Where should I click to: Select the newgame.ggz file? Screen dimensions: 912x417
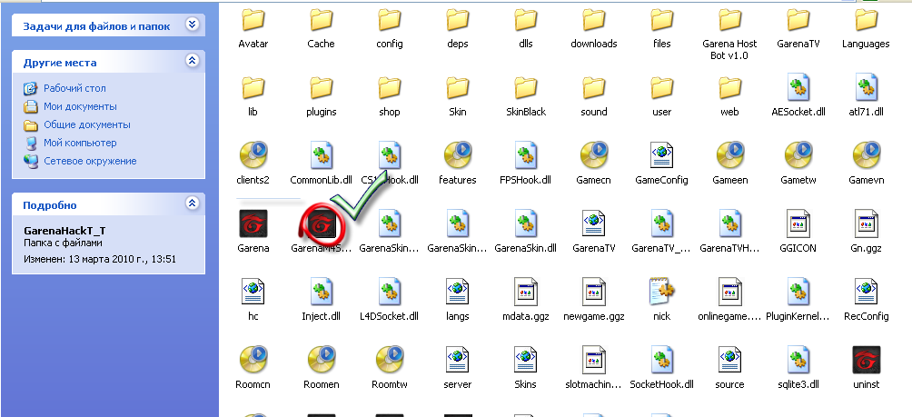pos(594,292)
